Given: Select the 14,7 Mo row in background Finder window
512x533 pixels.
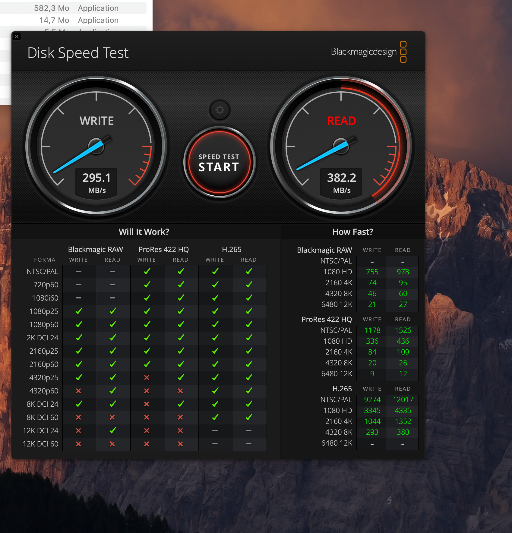Looking at the screenshot, I should 73,20.
